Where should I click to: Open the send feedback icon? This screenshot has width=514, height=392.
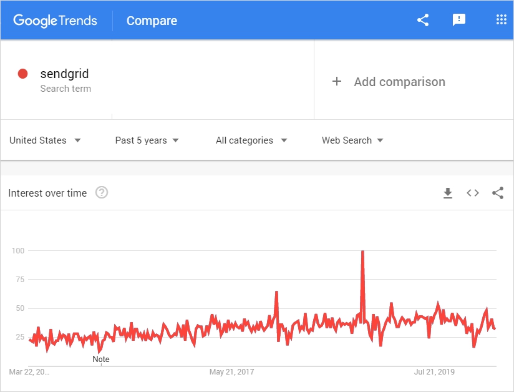point(459,20)
